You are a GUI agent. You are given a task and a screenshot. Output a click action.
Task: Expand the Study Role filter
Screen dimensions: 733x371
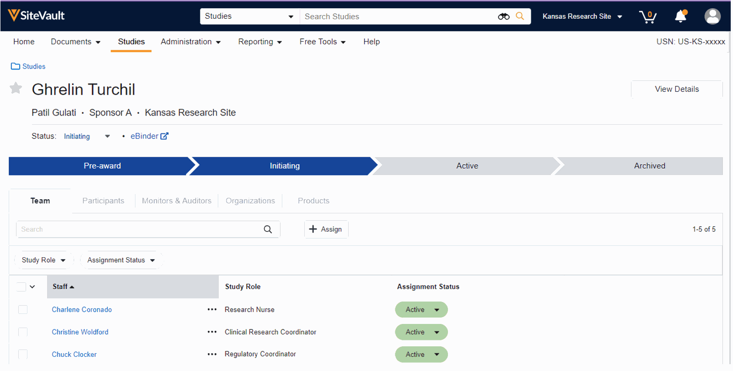point(43,260)
